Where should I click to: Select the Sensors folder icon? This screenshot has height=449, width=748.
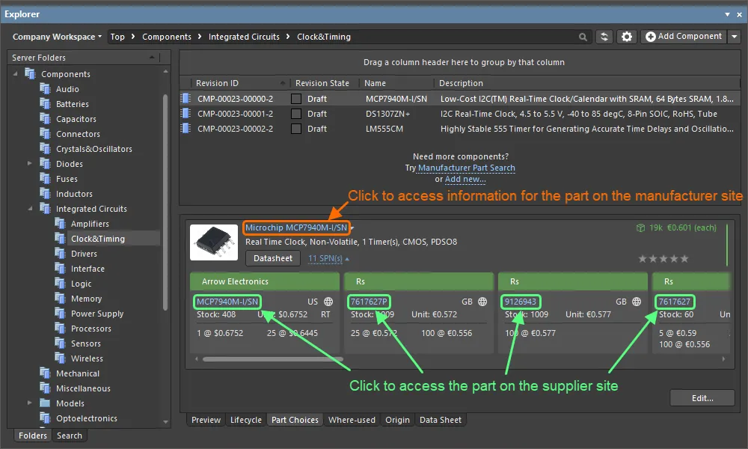pos(60,343)
